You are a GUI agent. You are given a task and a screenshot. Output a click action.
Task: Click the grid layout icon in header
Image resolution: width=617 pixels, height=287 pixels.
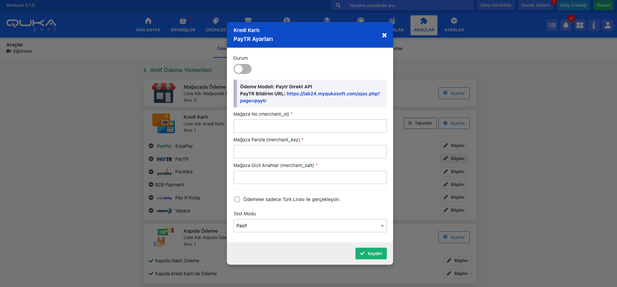point(580,25)
